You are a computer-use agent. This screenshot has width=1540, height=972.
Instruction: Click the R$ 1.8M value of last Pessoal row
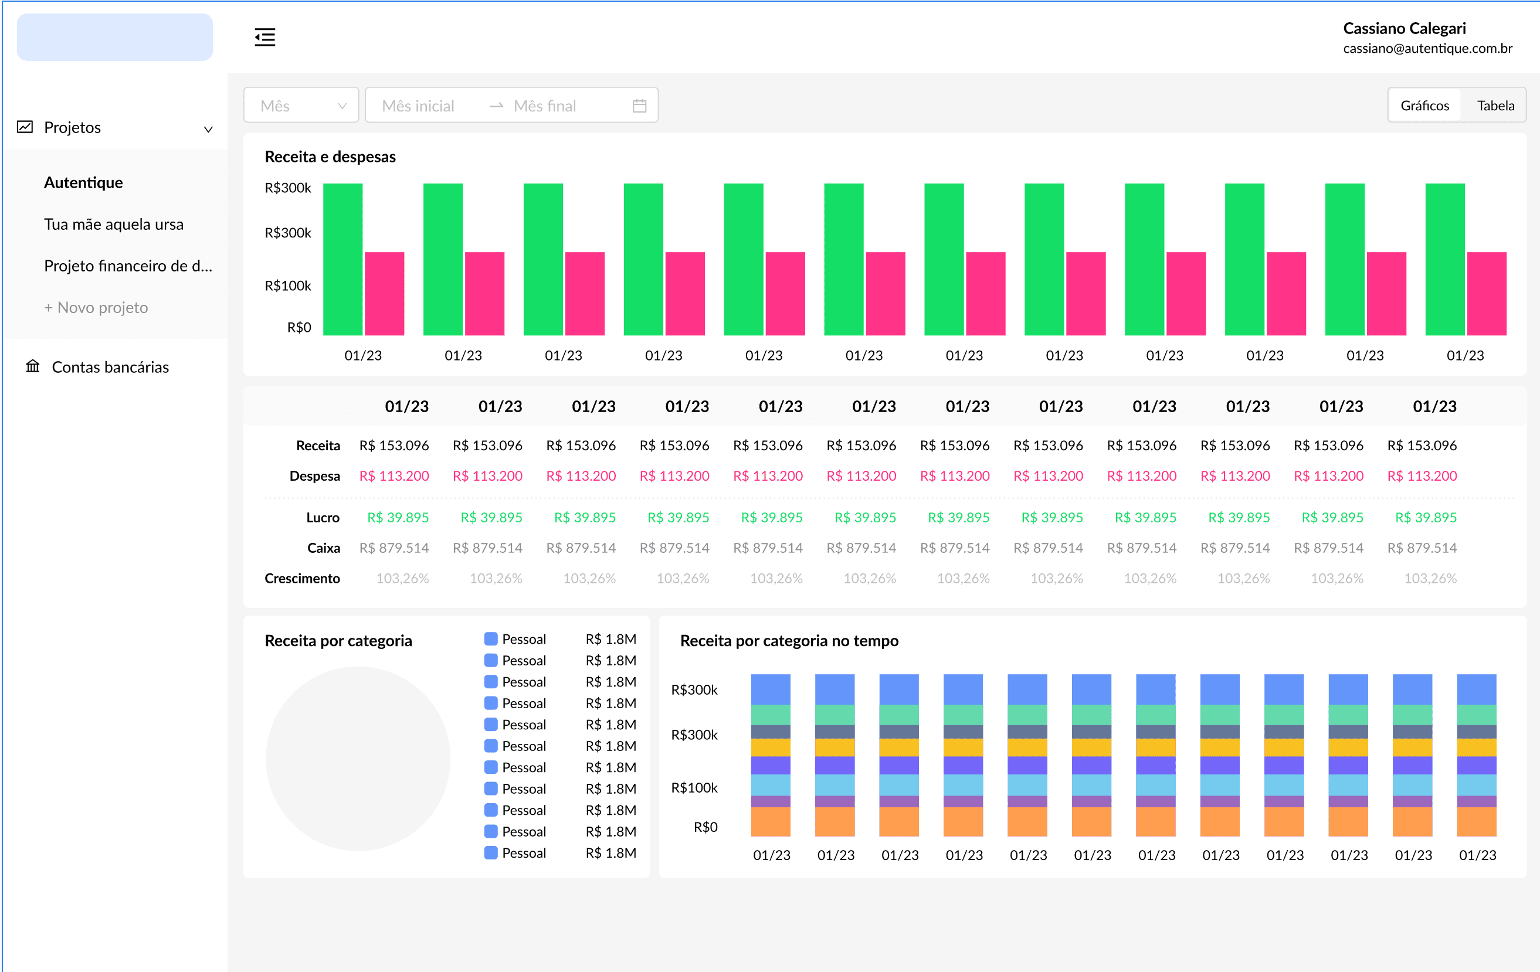click(x=612, y=852)
